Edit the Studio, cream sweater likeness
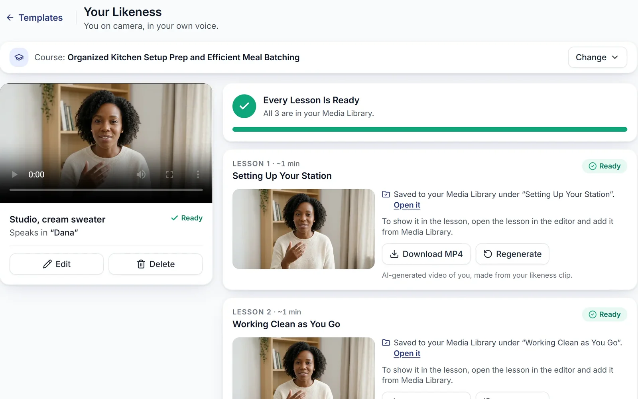Viewport: 638px width, 399px height. point(57,264)
